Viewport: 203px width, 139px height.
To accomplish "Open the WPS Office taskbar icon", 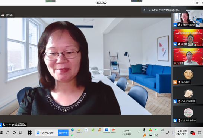I will pyautogui.click(x=113, y=130).
